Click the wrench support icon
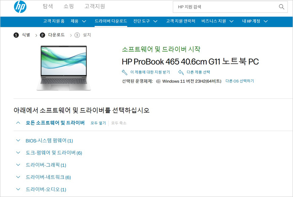 click(x=124, y=72)
